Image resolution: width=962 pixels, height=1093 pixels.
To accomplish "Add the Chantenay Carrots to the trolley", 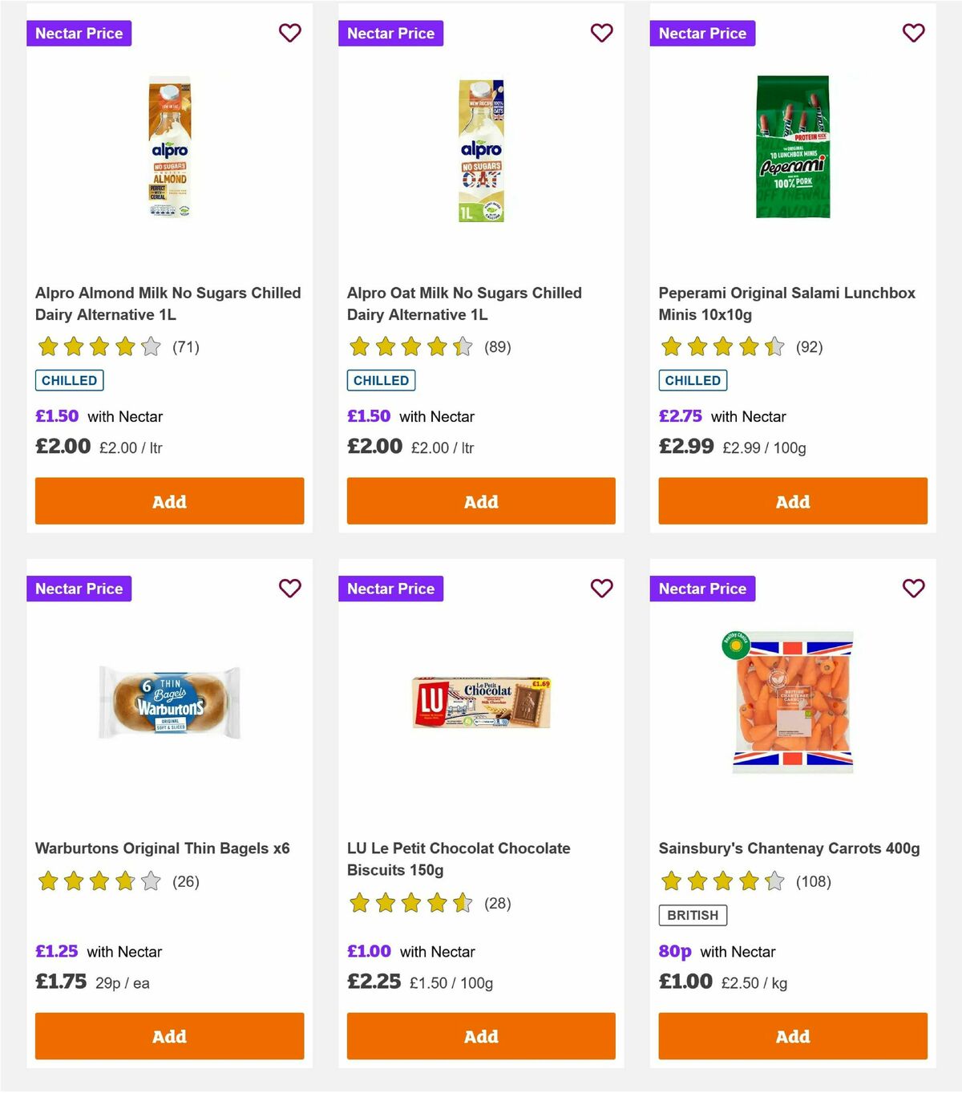I will pyautogui.click(x=792, y=1035).
